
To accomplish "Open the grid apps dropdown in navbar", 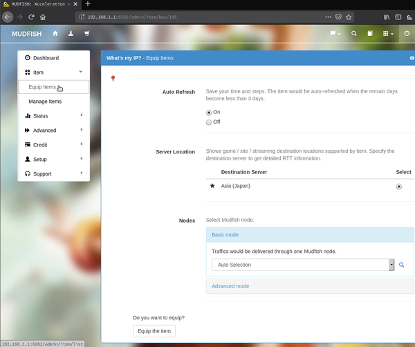I will click(x=388, y=33).
